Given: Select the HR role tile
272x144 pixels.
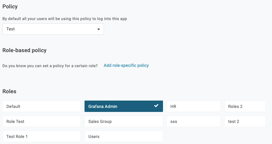Looking at the screenshot, I should click(x=193, y=106).
